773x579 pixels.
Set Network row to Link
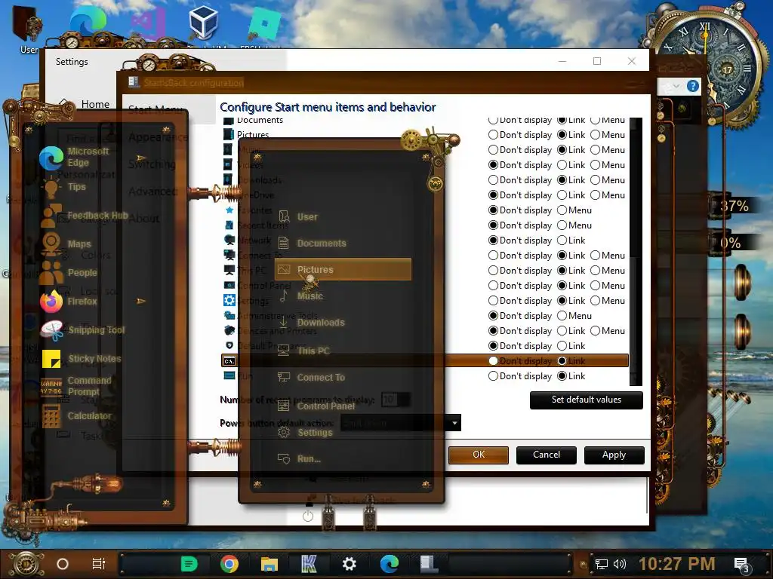pos(562,240)
